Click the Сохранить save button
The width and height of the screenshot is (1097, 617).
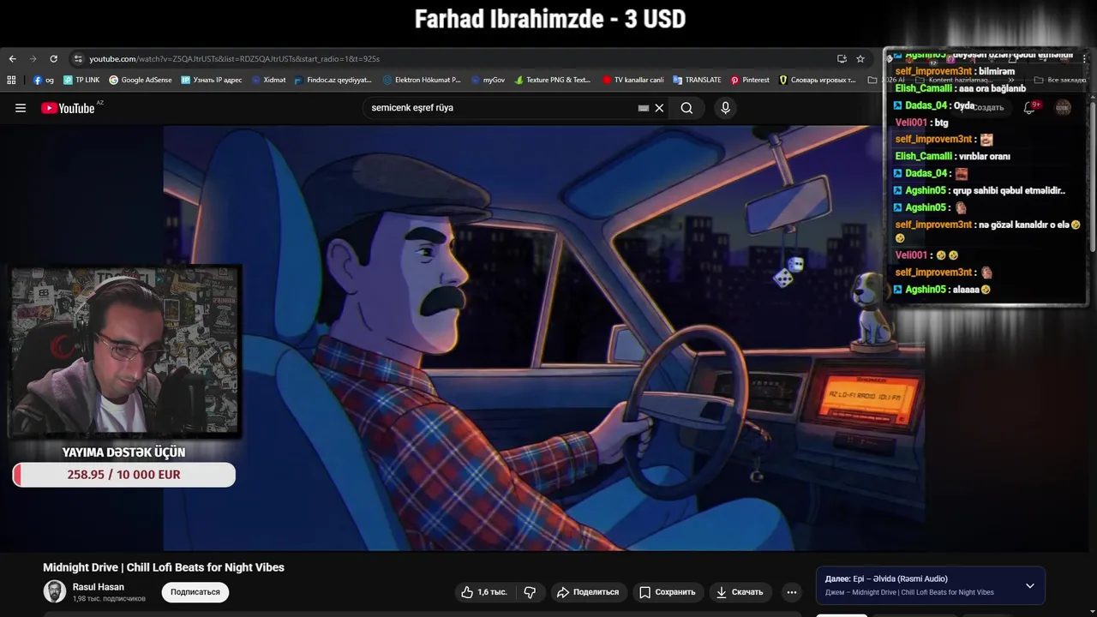668,592
